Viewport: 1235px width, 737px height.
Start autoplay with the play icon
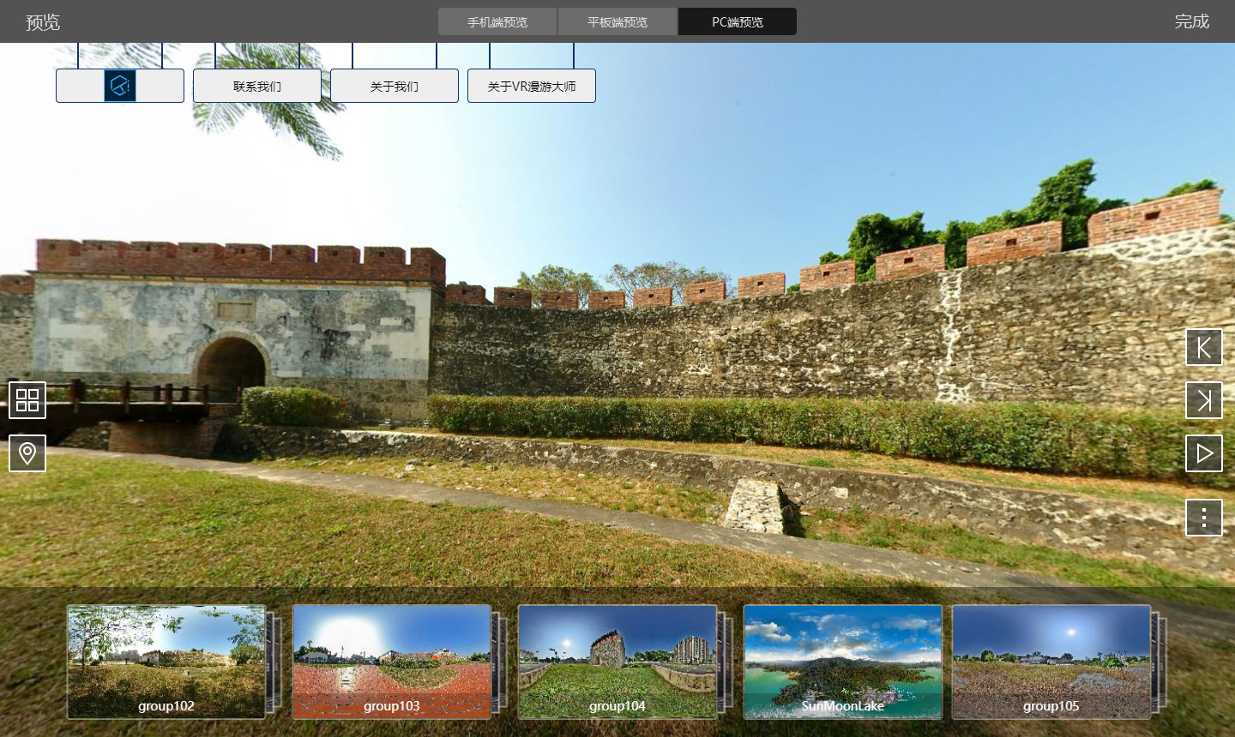coord(1204,453)
